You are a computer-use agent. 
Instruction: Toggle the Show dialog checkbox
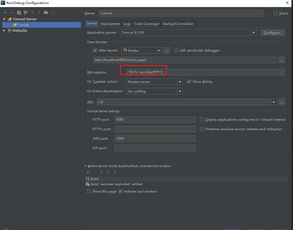point(189,81)
